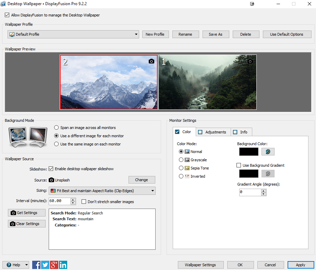Click the LinkedIn icon
This screenshot has height=270, width=316.
pos(63,265)
